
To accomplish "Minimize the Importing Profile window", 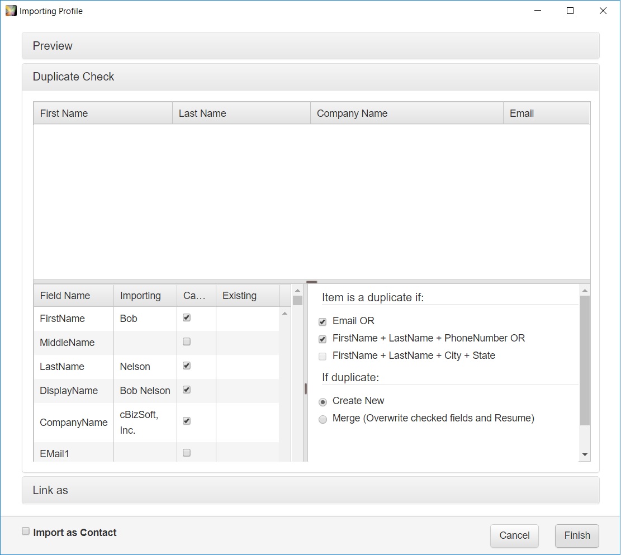I will (x=537, y=11).
